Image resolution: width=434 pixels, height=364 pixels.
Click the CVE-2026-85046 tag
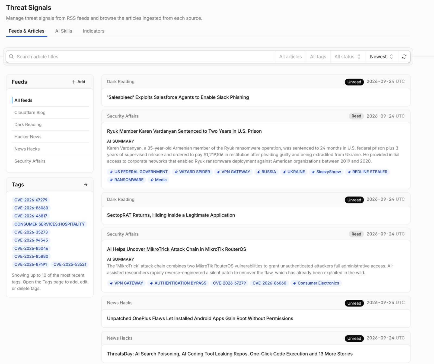(x=31, y=248)
